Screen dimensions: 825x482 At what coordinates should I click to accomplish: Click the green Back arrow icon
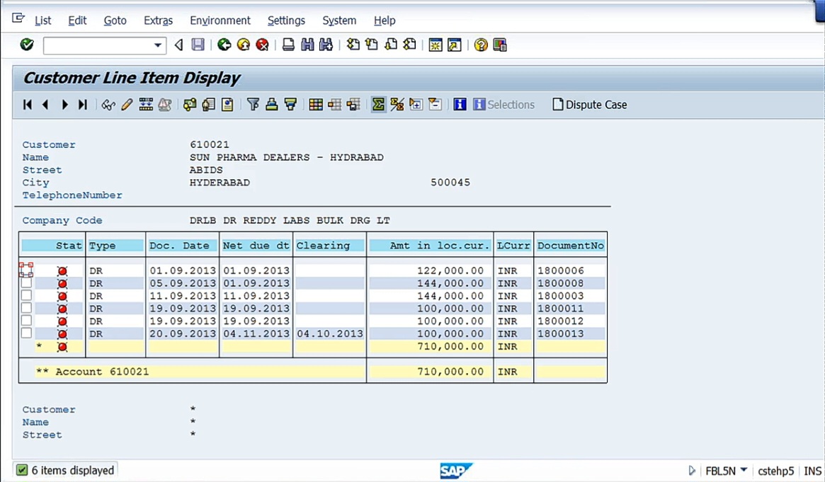[x=224, y=45]
